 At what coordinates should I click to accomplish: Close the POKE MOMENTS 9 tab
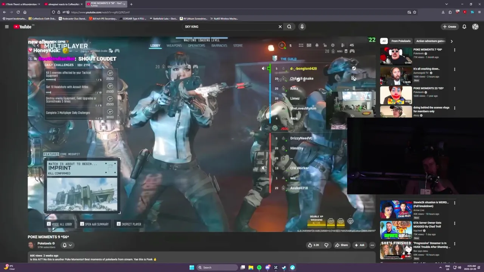point(124,4)
